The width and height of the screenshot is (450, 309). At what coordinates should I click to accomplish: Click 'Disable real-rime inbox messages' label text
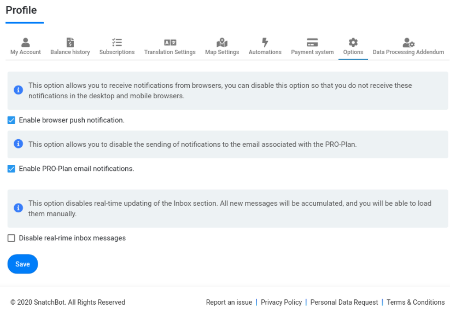72,238
